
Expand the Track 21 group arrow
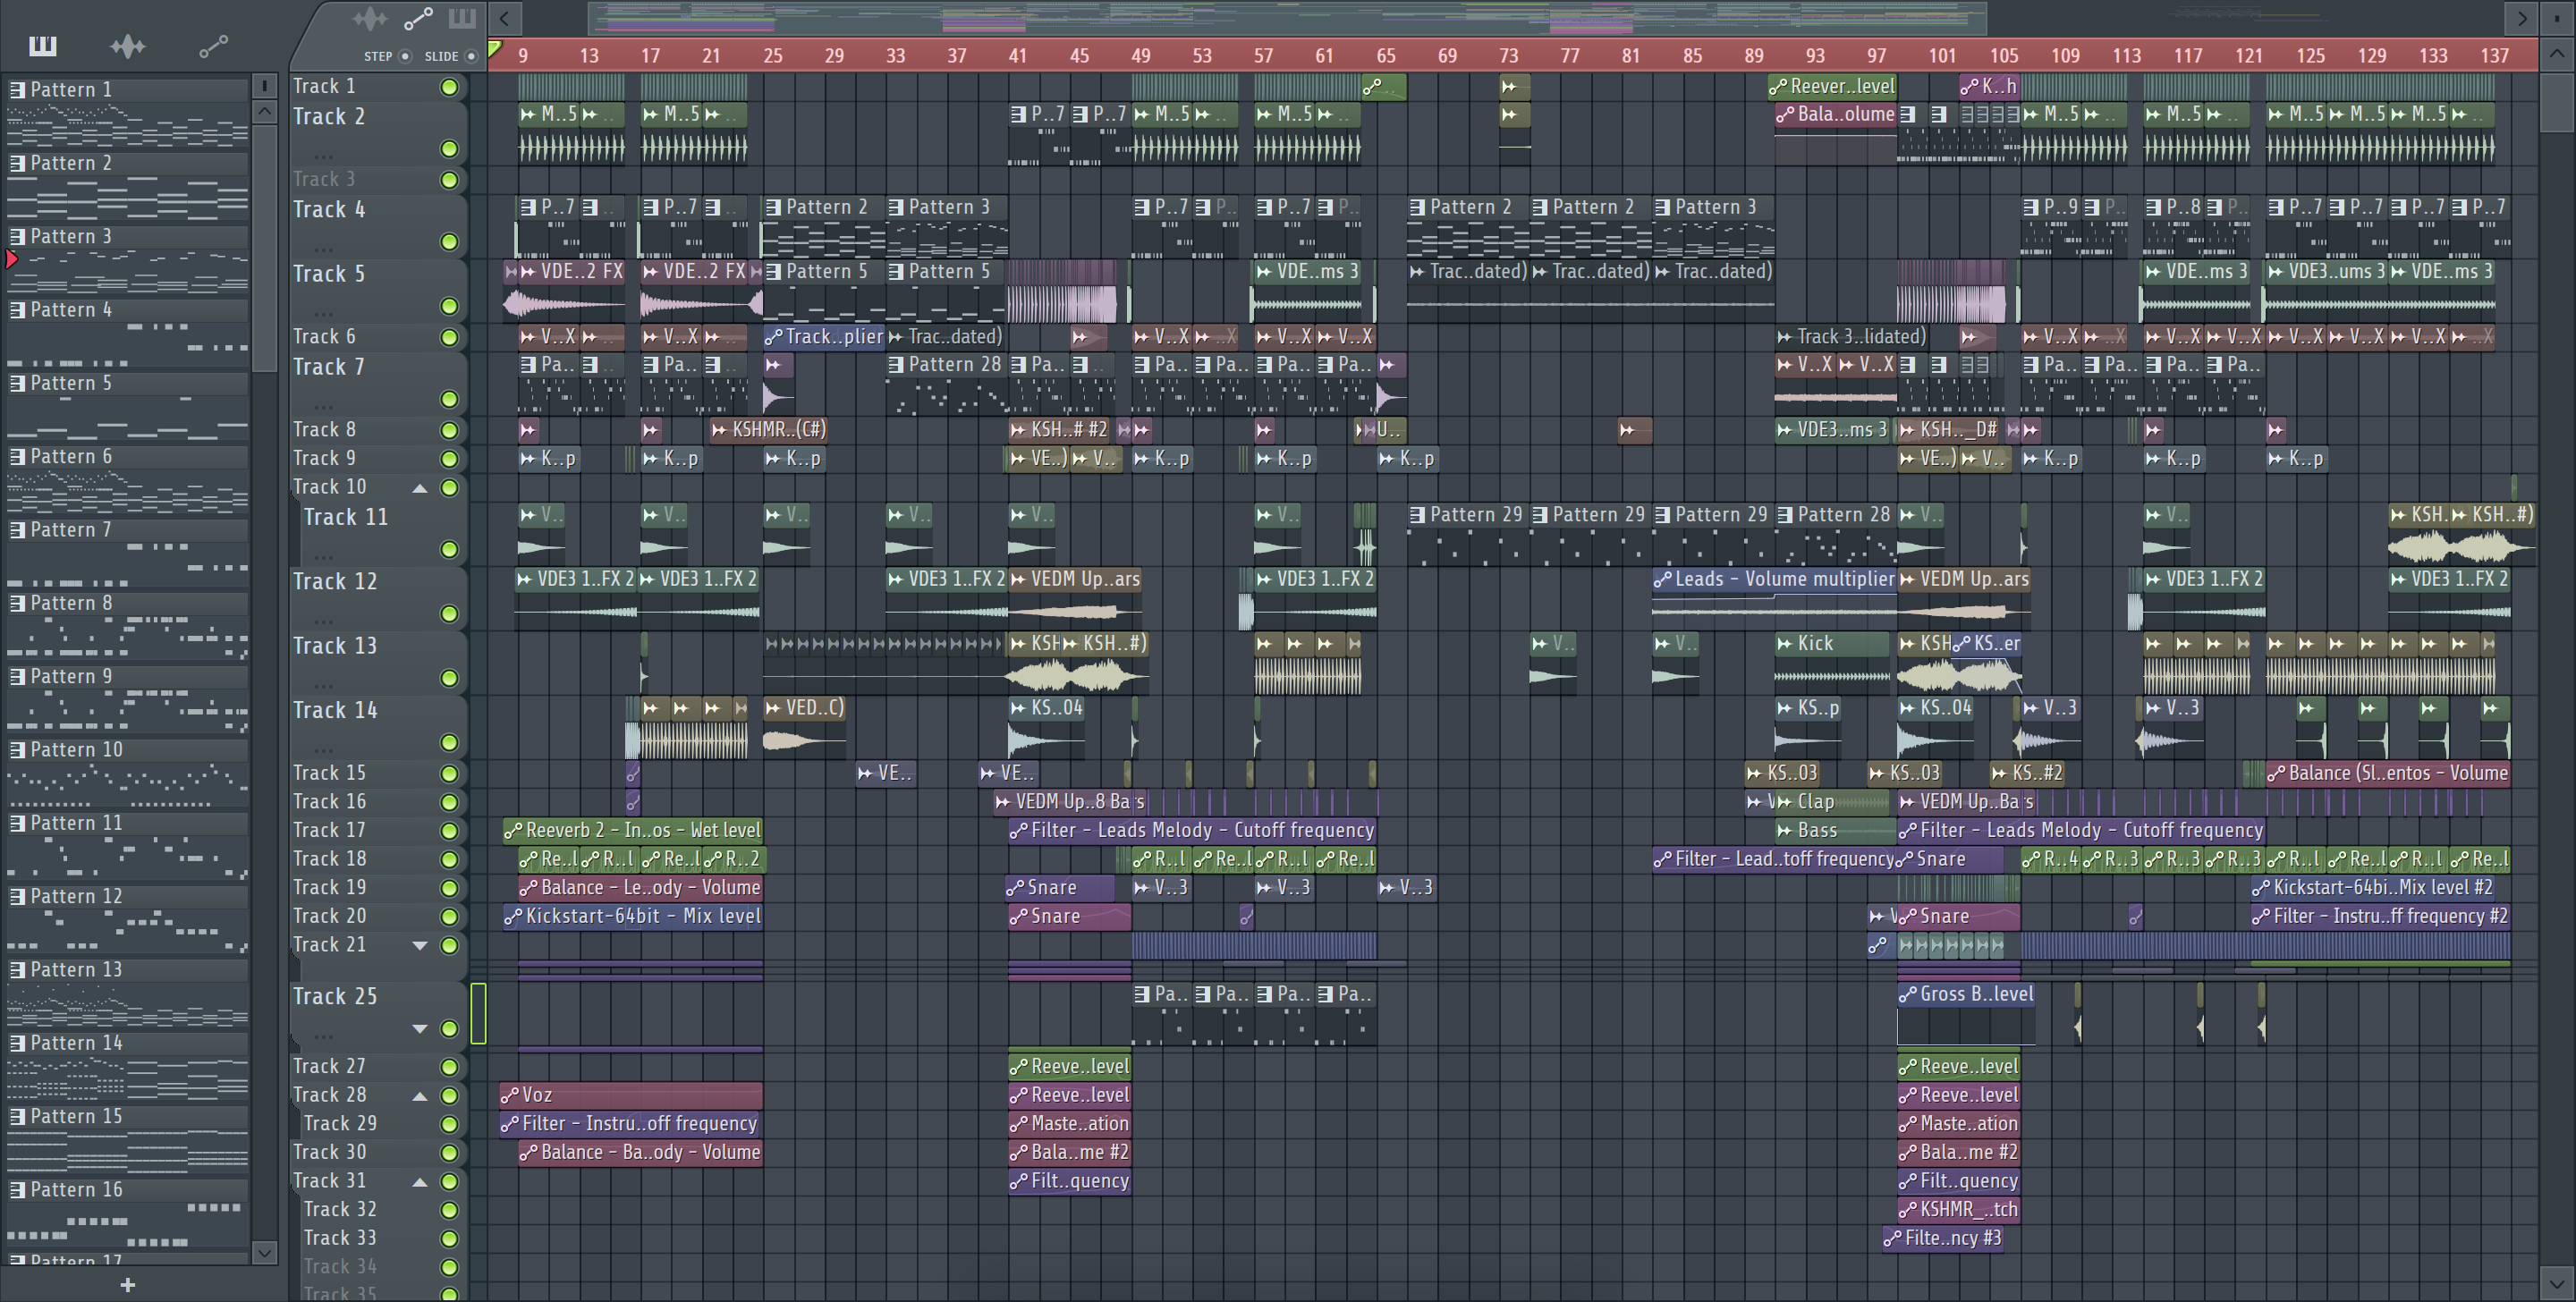coord(420,946)
